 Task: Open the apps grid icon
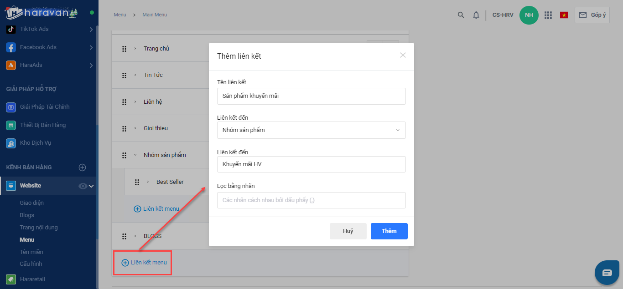pos(548,15)
